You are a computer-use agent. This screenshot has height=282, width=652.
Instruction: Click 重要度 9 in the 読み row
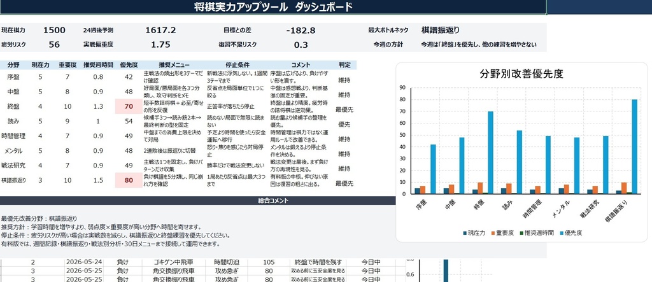pos(67,121)
